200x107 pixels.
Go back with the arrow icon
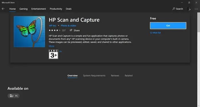pyautogui.click(x=3, y=9)
